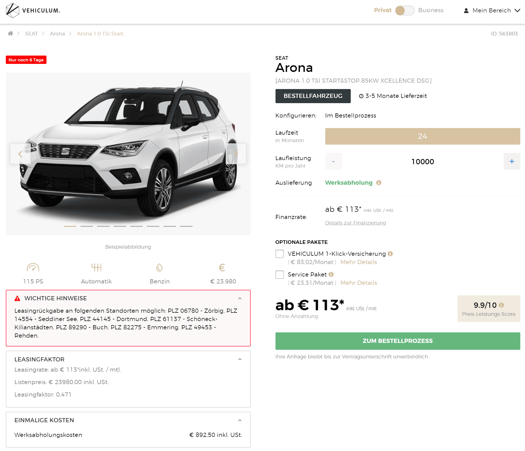Collapse Einmalige Kosten section
Screen dimensions: 525x451
point(240,420)
